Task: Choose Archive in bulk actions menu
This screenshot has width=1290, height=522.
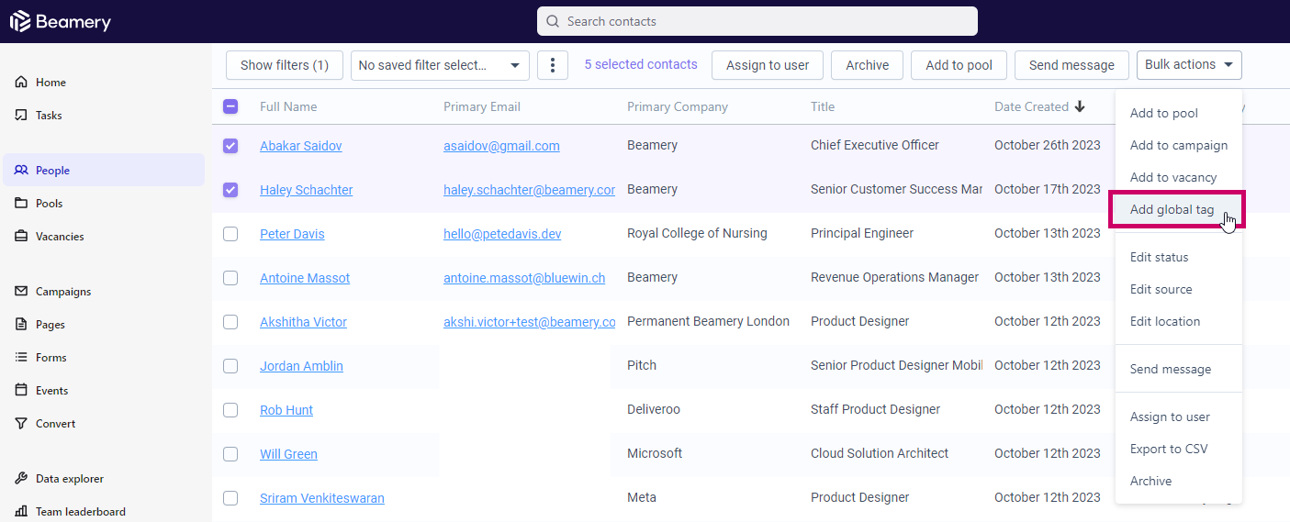Action: (1179, 481)
